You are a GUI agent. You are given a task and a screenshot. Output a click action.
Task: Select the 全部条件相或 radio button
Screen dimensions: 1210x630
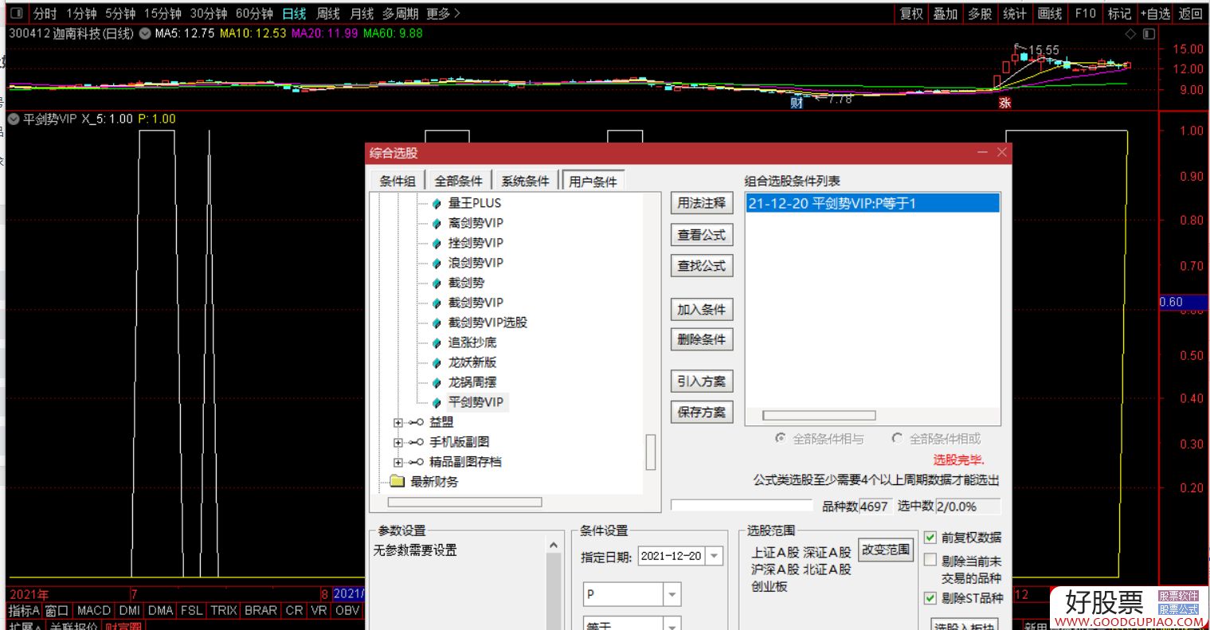(x=897, y=439)
